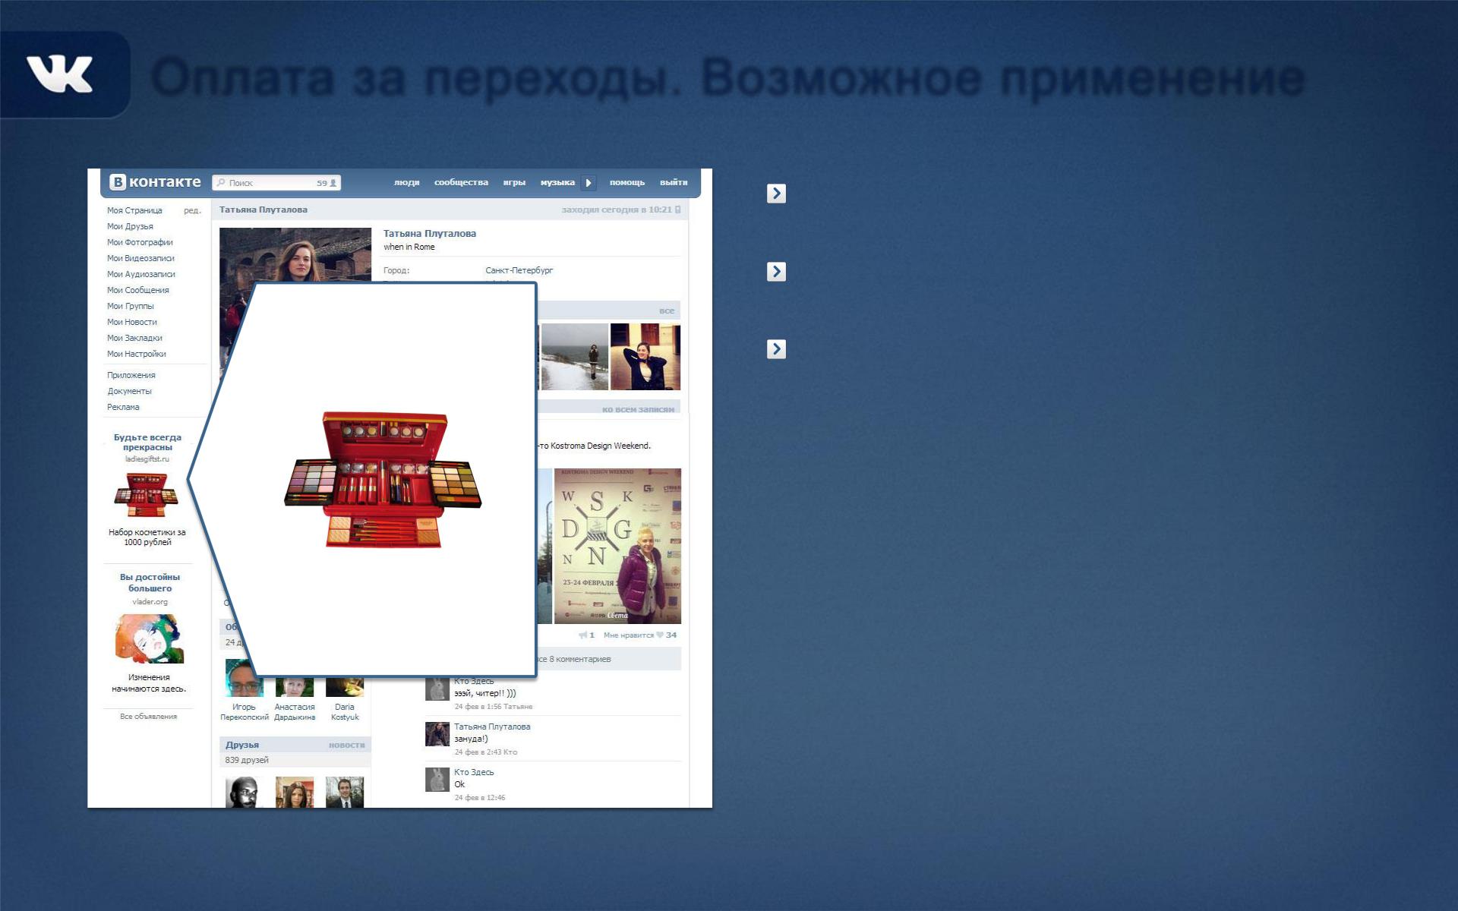Screen dimensions: 1458x911
Task: Open Мои Закладки
Action: (x=134, y=338)
